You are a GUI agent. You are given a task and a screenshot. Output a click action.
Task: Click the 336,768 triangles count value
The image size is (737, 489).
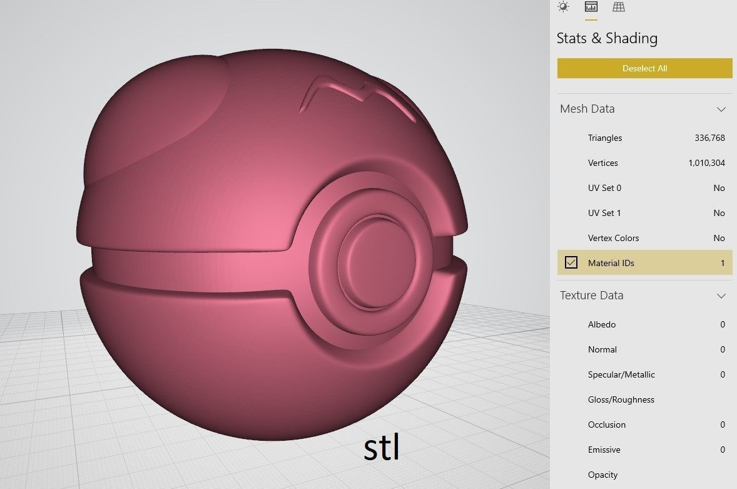pos(709,138)
